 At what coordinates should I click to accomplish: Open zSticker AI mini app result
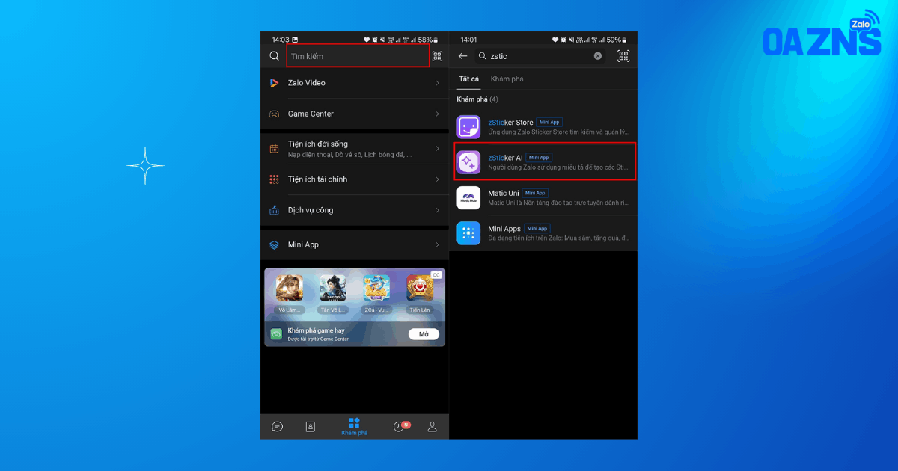coord(546,161)
